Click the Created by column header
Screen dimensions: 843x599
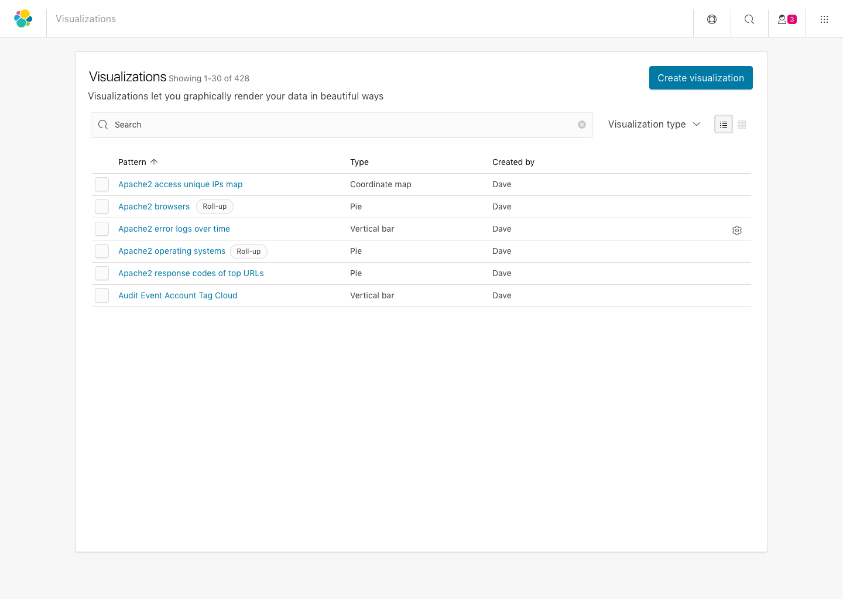pos(513,162)
